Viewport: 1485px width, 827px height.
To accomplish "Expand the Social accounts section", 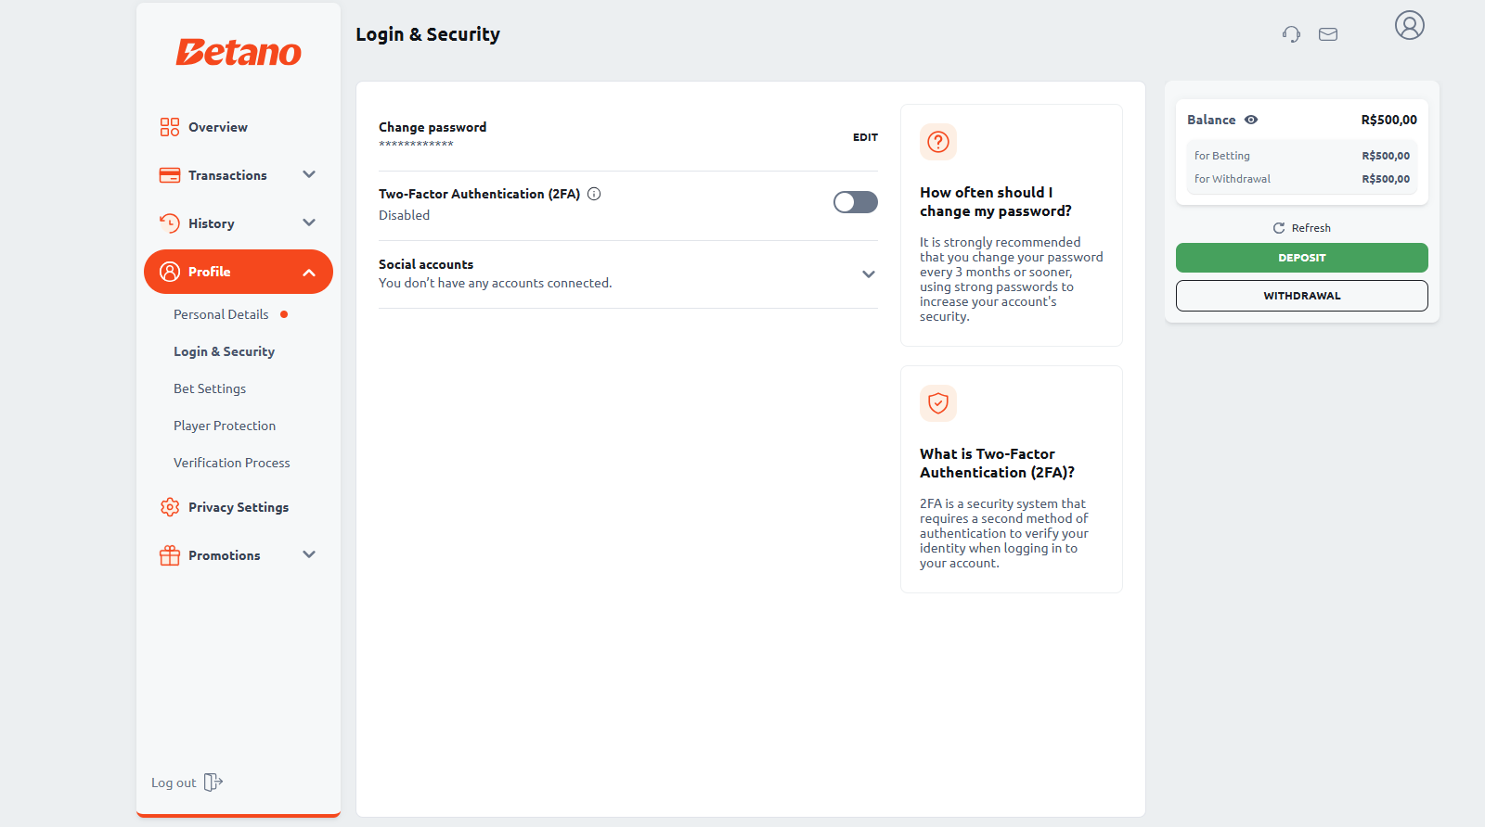I will [868, 274].
